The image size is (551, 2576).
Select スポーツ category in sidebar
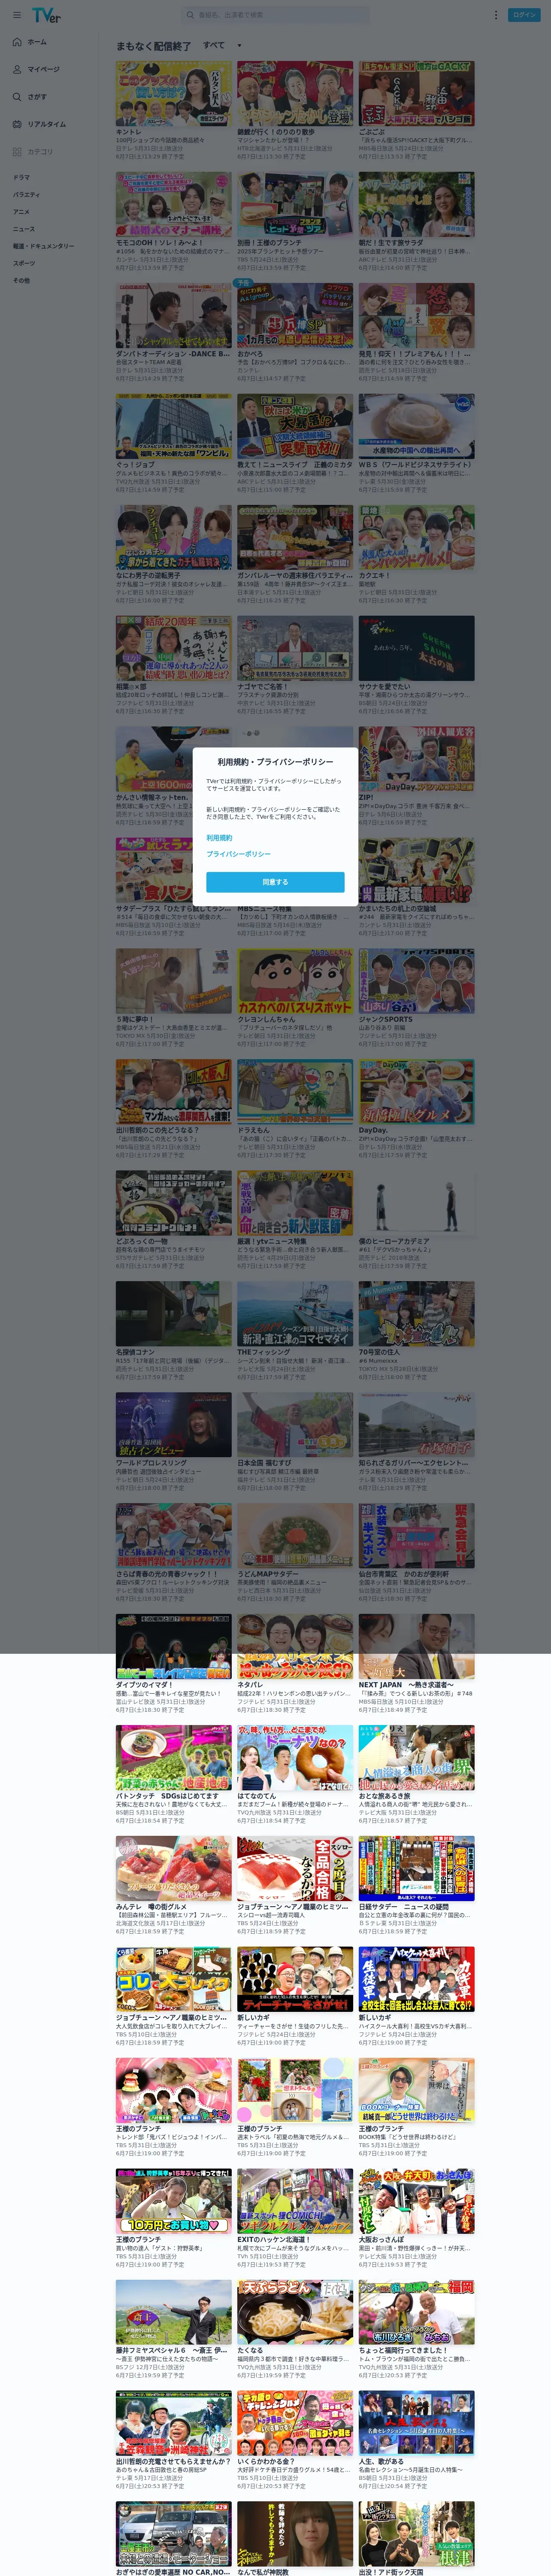(23, 263)
